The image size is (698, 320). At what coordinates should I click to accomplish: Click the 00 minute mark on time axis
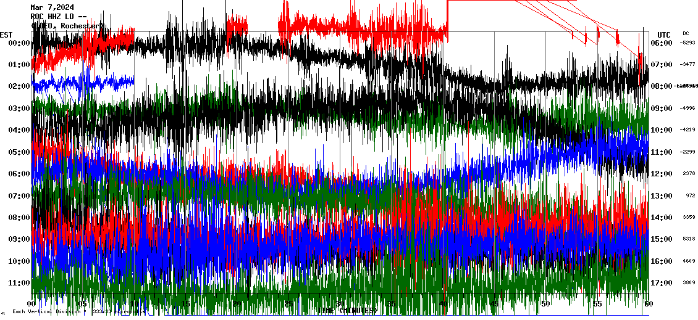click(32, 304)
